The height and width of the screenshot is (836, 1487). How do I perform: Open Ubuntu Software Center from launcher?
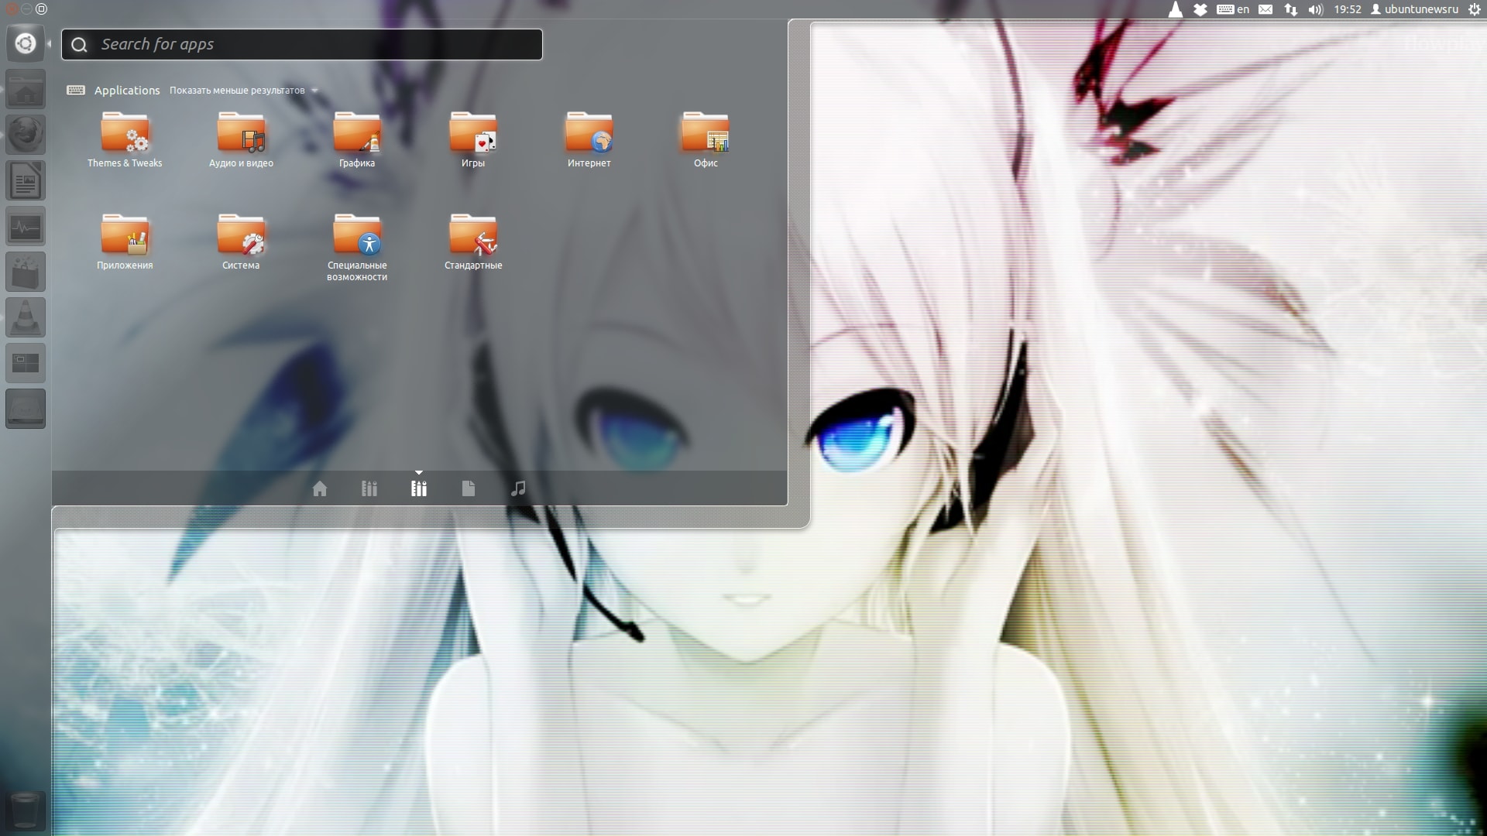pos(26,272)
